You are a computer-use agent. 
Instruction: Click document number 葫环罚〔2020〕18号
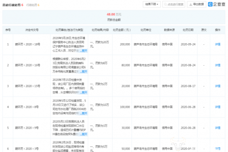pyautogui.click(x=28, y=44)
